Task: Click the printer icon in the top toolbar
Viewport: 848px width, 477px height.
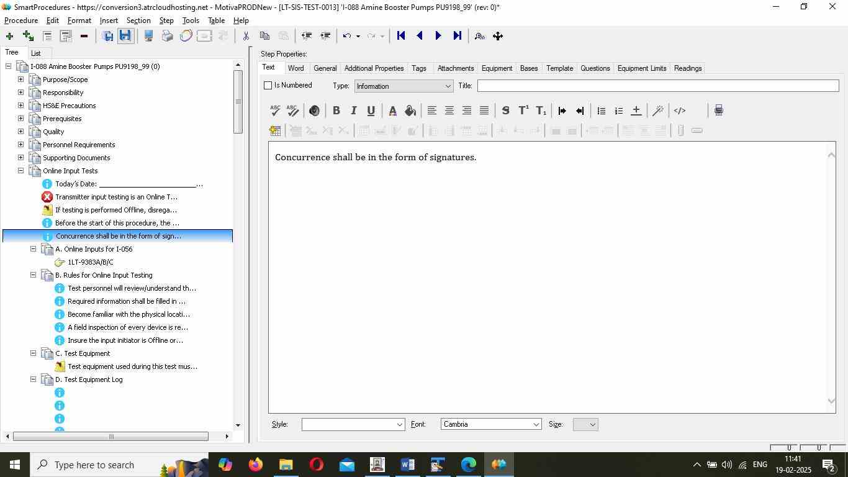Action: click(x=167, y=36)
